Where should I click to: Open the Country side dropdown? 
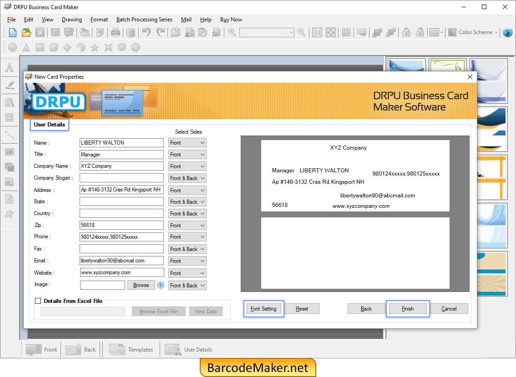click(x=187, y=214)
